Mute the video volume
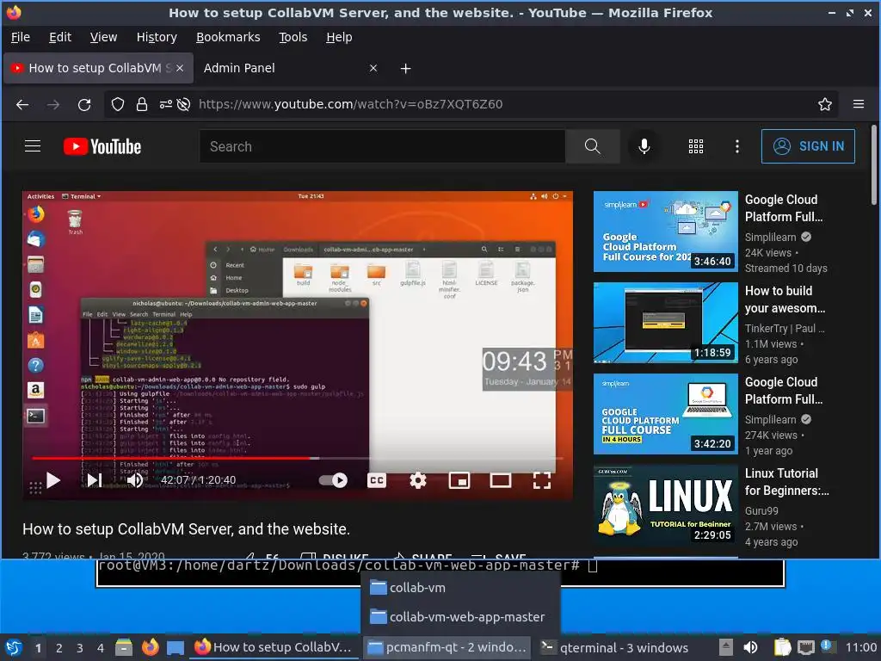The width and height of the screenshot is (881, 661). [135, 480]
